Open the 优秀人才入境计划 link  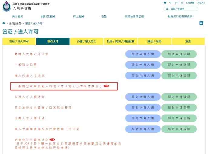coord(29,118)
